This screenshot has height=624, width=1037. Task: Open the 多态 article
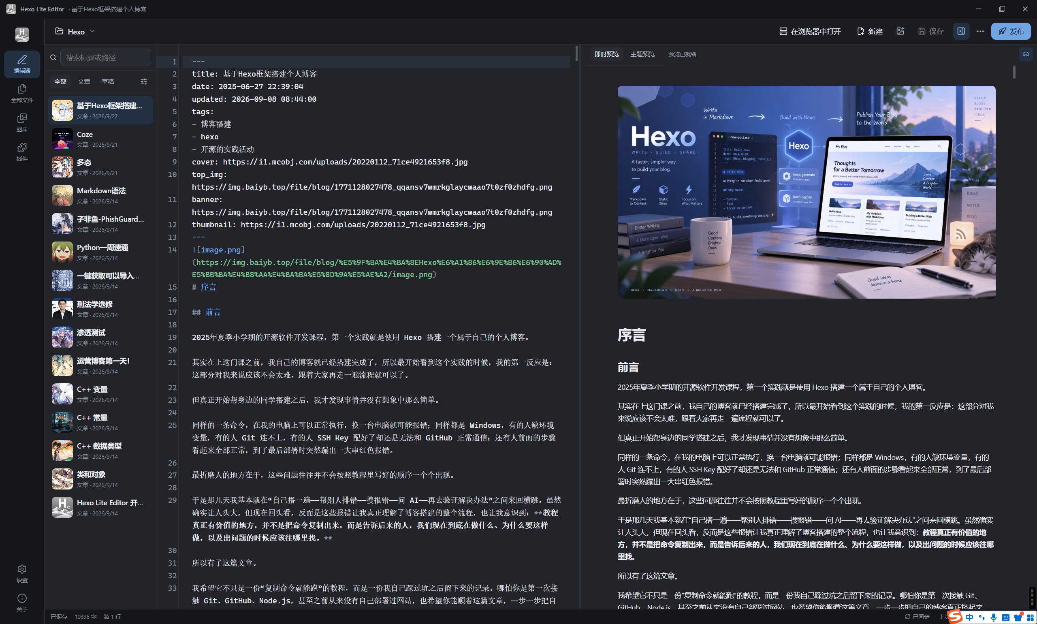click(100, 167)
